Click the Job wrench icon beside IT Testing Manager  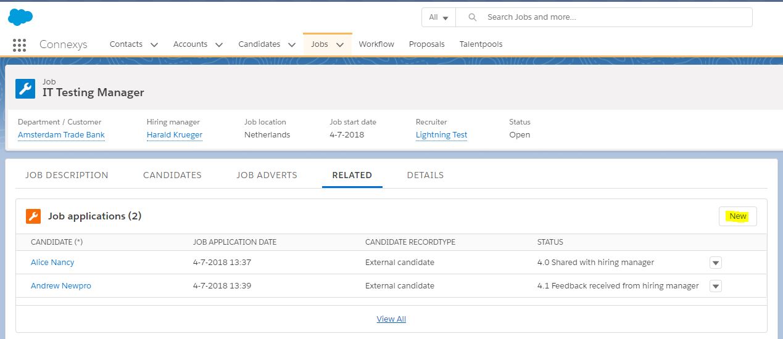25,88
